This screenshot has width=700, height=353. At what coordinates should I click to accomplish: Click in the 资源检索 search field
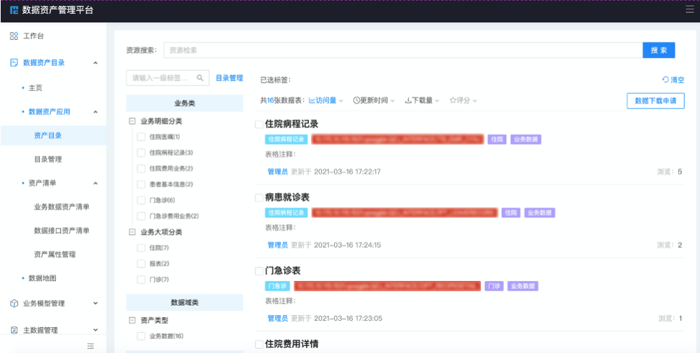click(403, 50)
